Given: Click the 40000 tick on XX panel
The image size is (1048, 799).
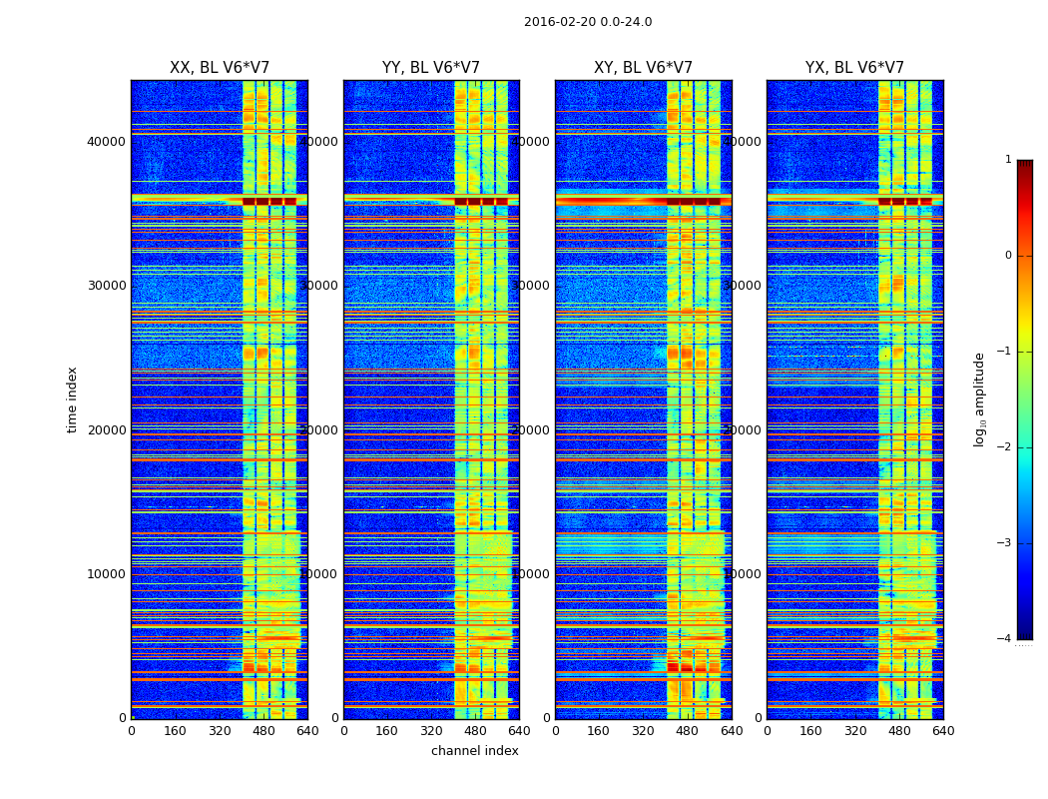Looking at the screenshot, I should pos(106,142).
